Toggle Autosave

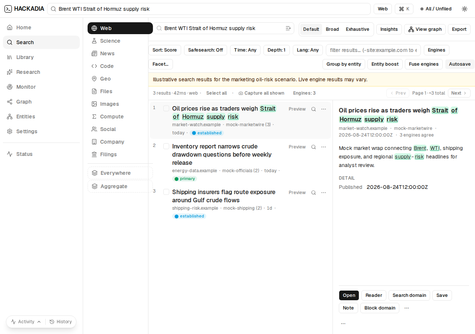(460, 64)
